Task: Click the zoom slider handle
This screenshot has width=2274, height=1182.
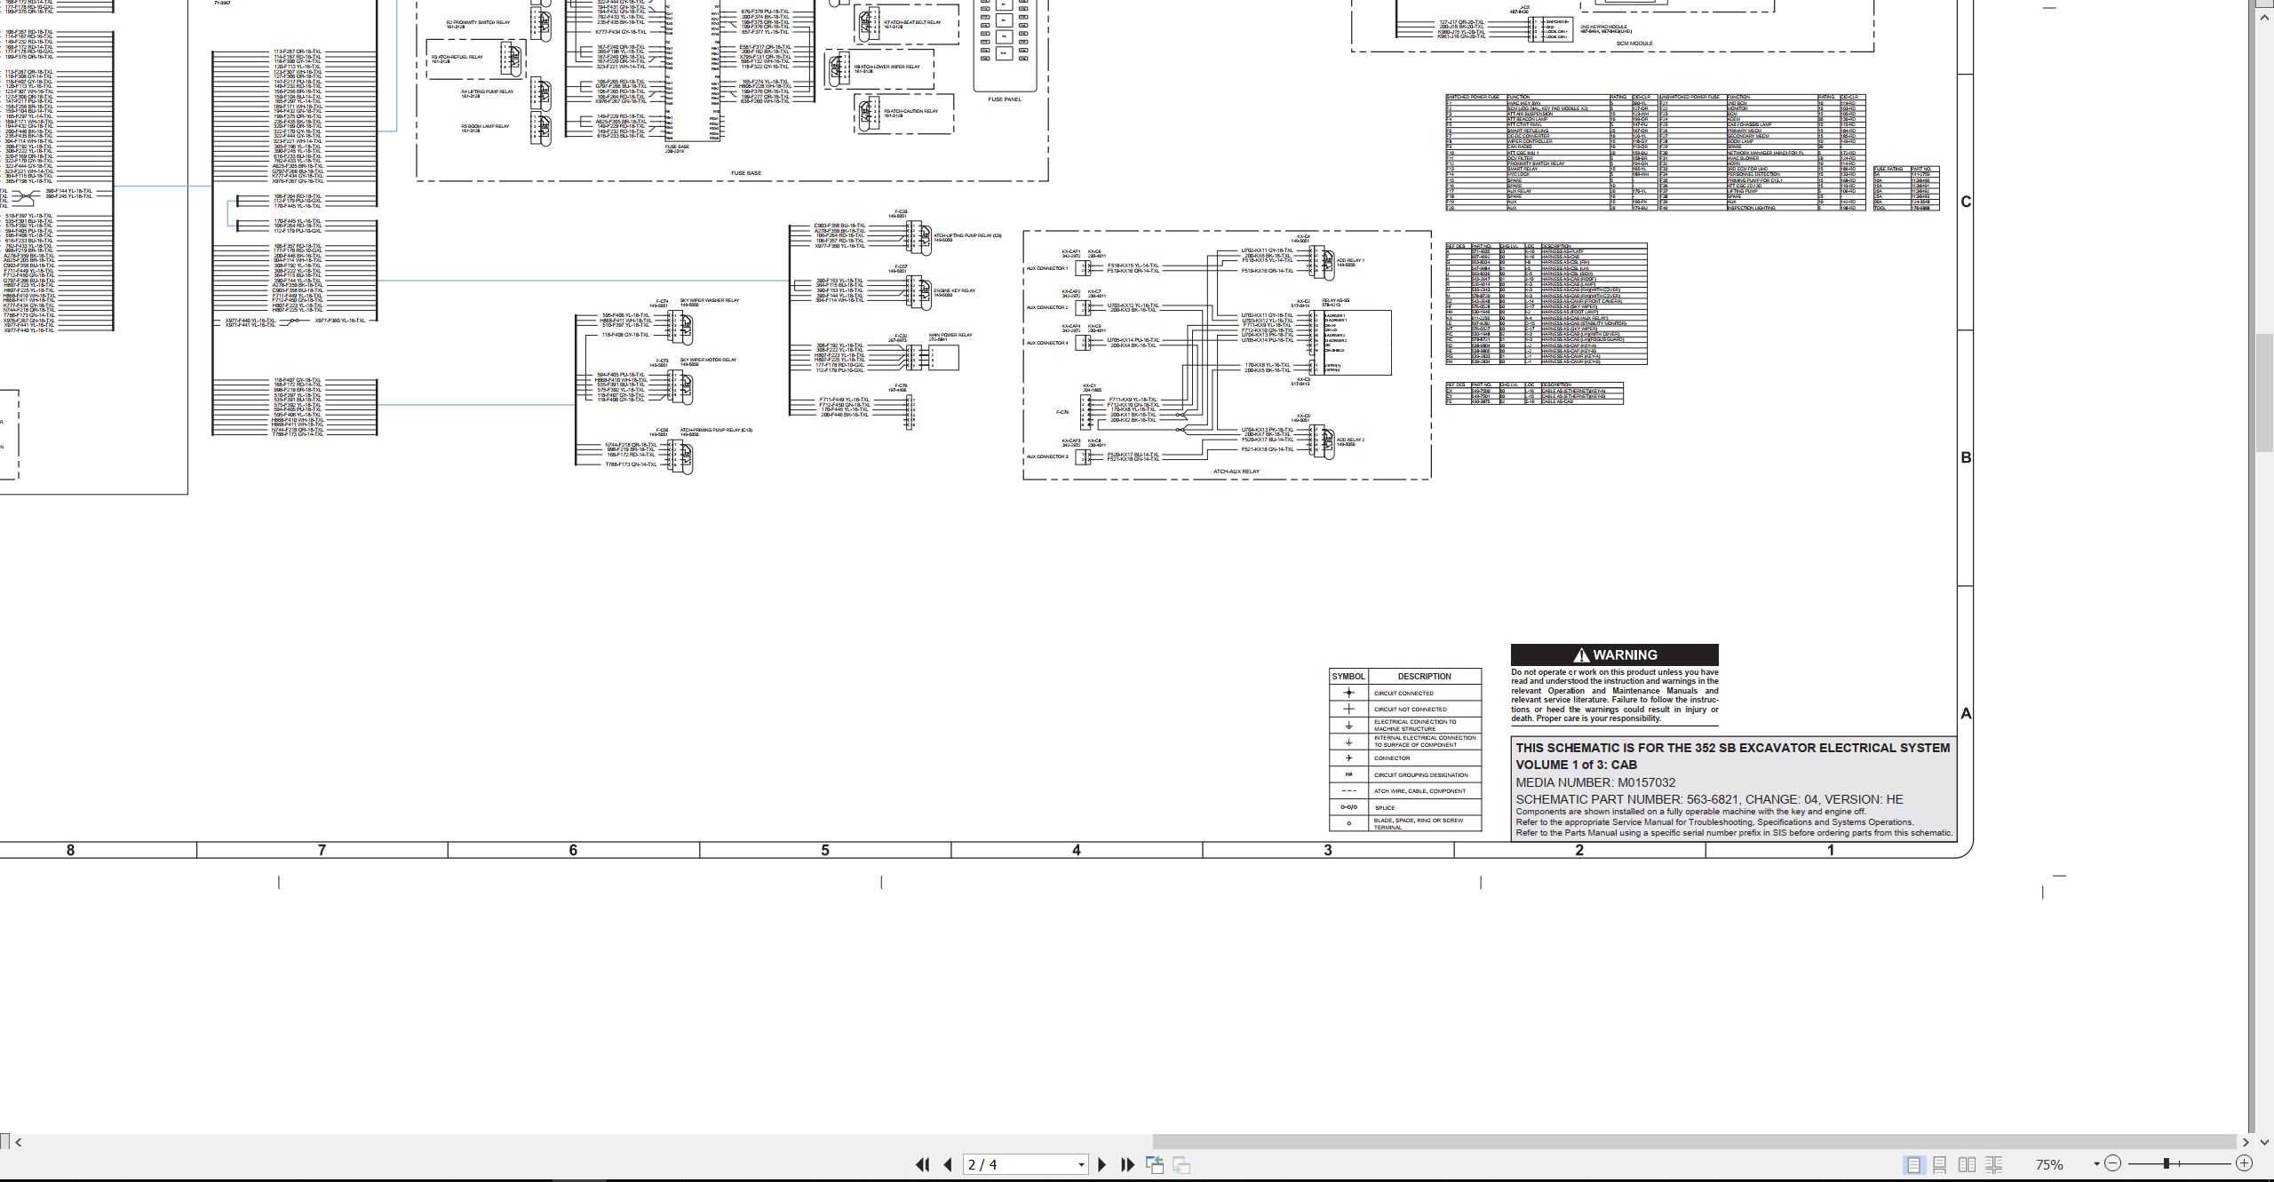Action: click(2167, 1163)
